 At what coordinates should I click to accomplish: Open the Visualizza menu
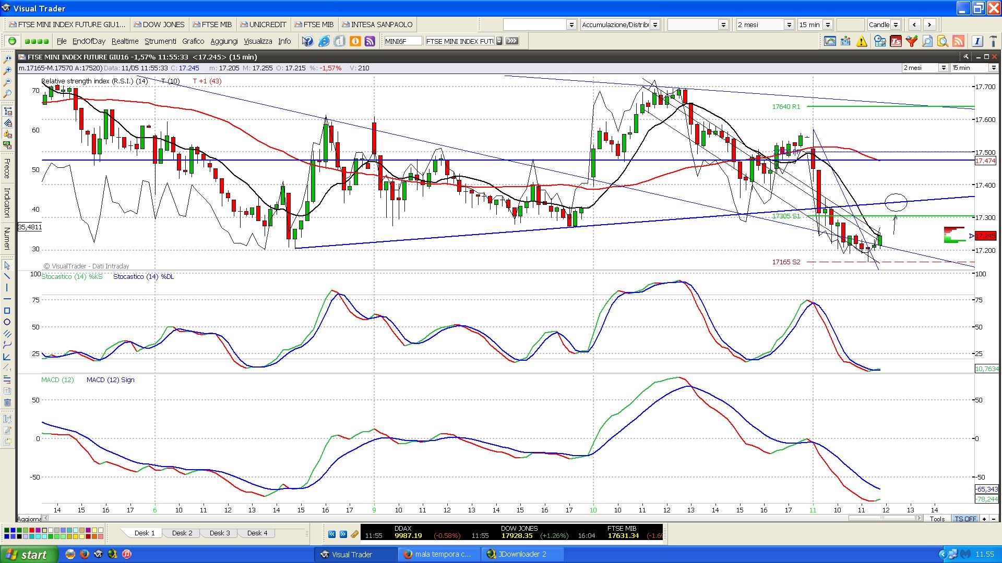pyautogui.click(x=258, y=41)
